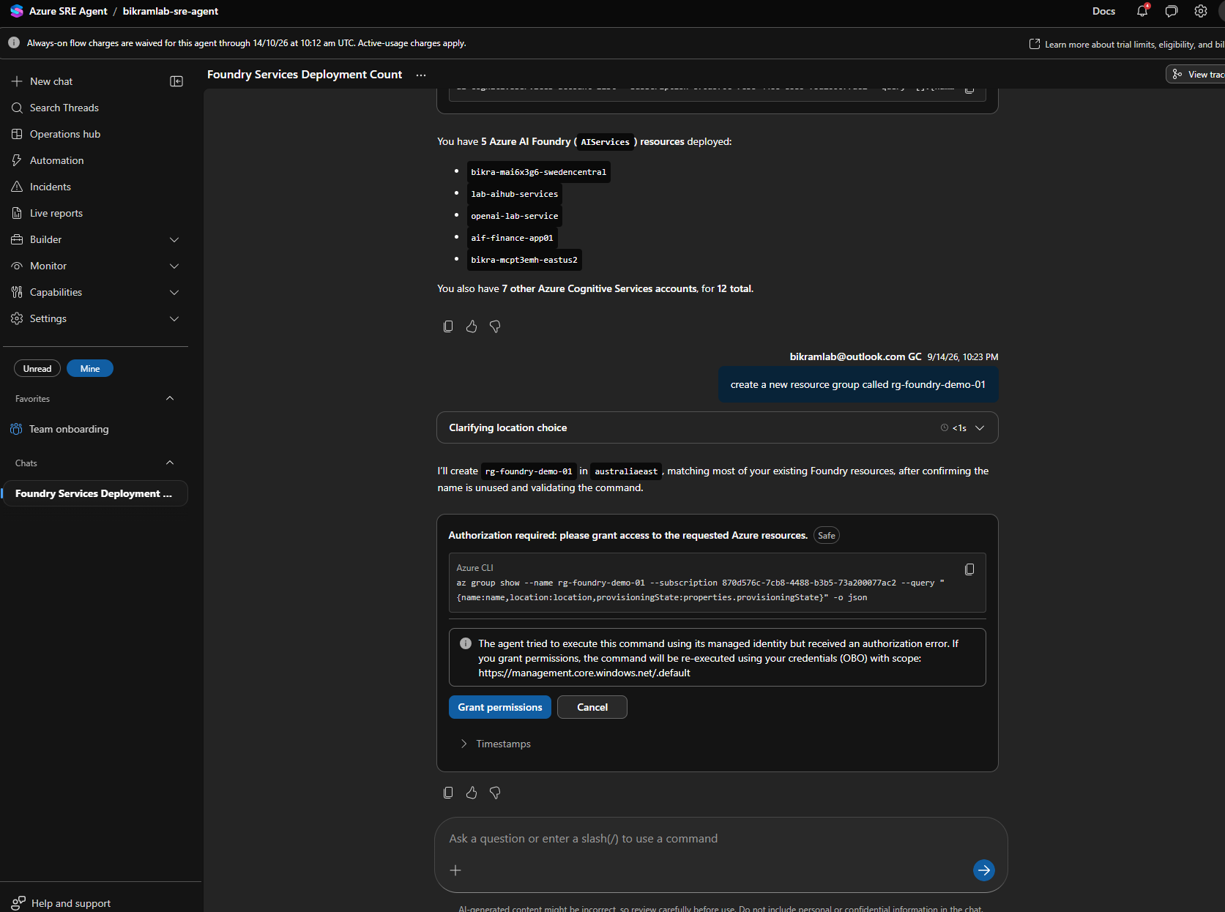Open the feedback chat icon in header
The height and width of the screenshot is (912, 1225).
pos(1172,11)
